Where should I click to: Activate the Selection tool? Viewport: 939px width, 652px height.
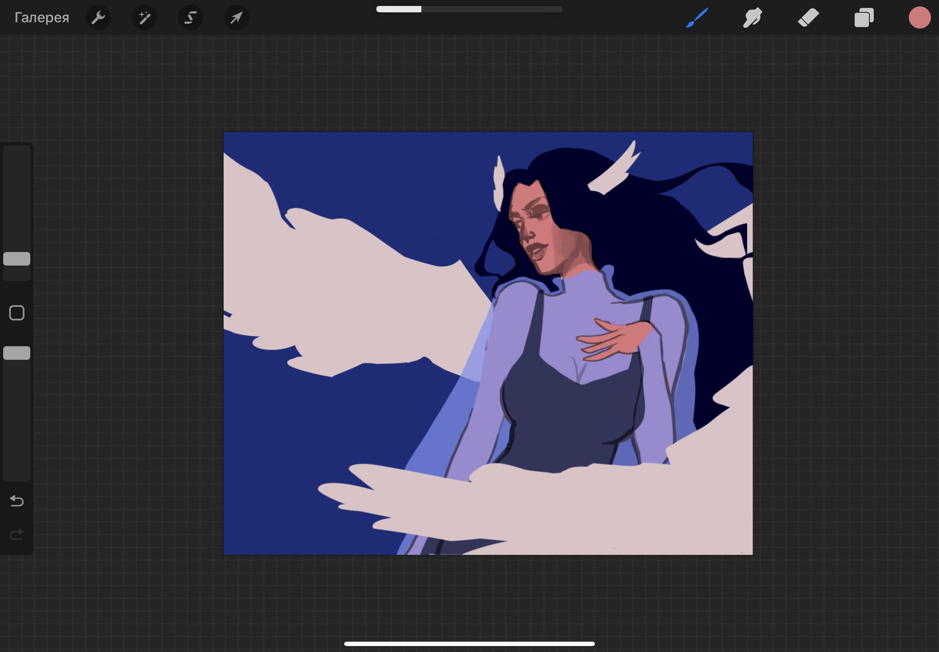click(x=191, y=17)
